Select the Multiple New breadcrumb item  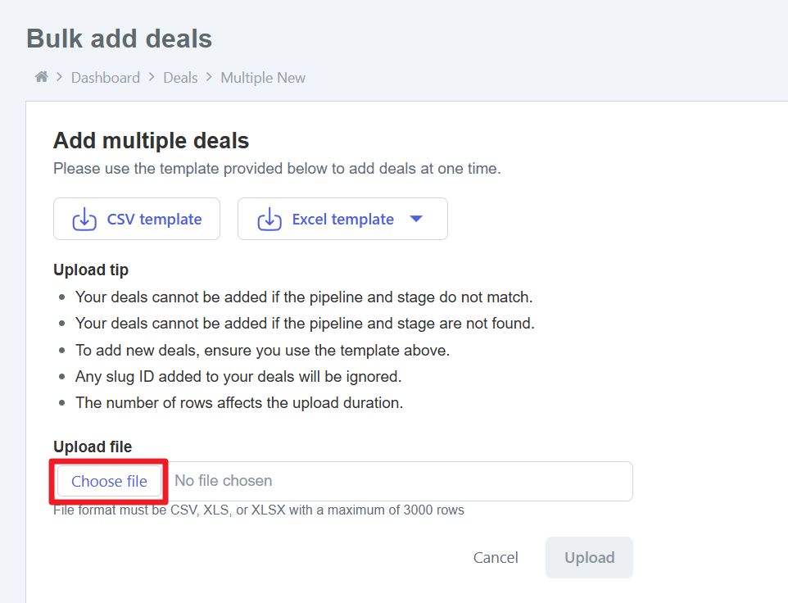263,78
